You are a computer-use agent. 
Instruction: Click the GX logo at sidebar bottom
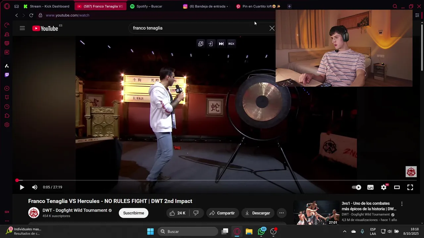tap(7, 212)
